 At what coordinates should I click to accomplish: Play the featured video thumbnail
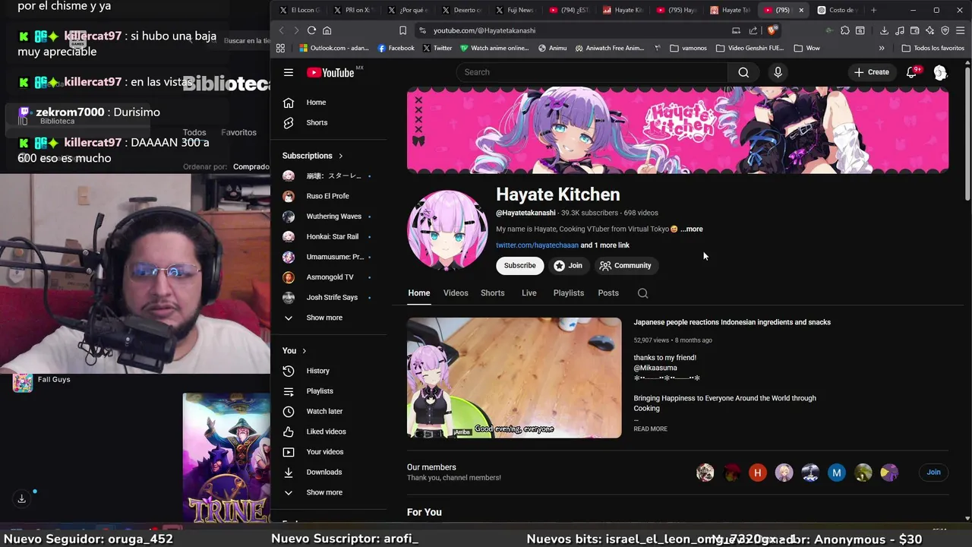click(514, 378)
